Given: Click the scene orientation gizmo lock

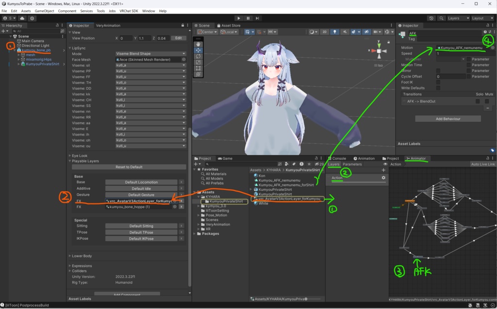Looking at the screenshot, I should [389, 42].
